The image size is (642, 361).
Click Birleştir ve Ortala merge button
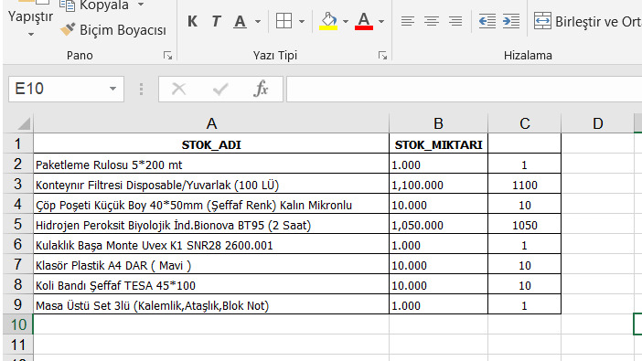[x=587, y=21]
